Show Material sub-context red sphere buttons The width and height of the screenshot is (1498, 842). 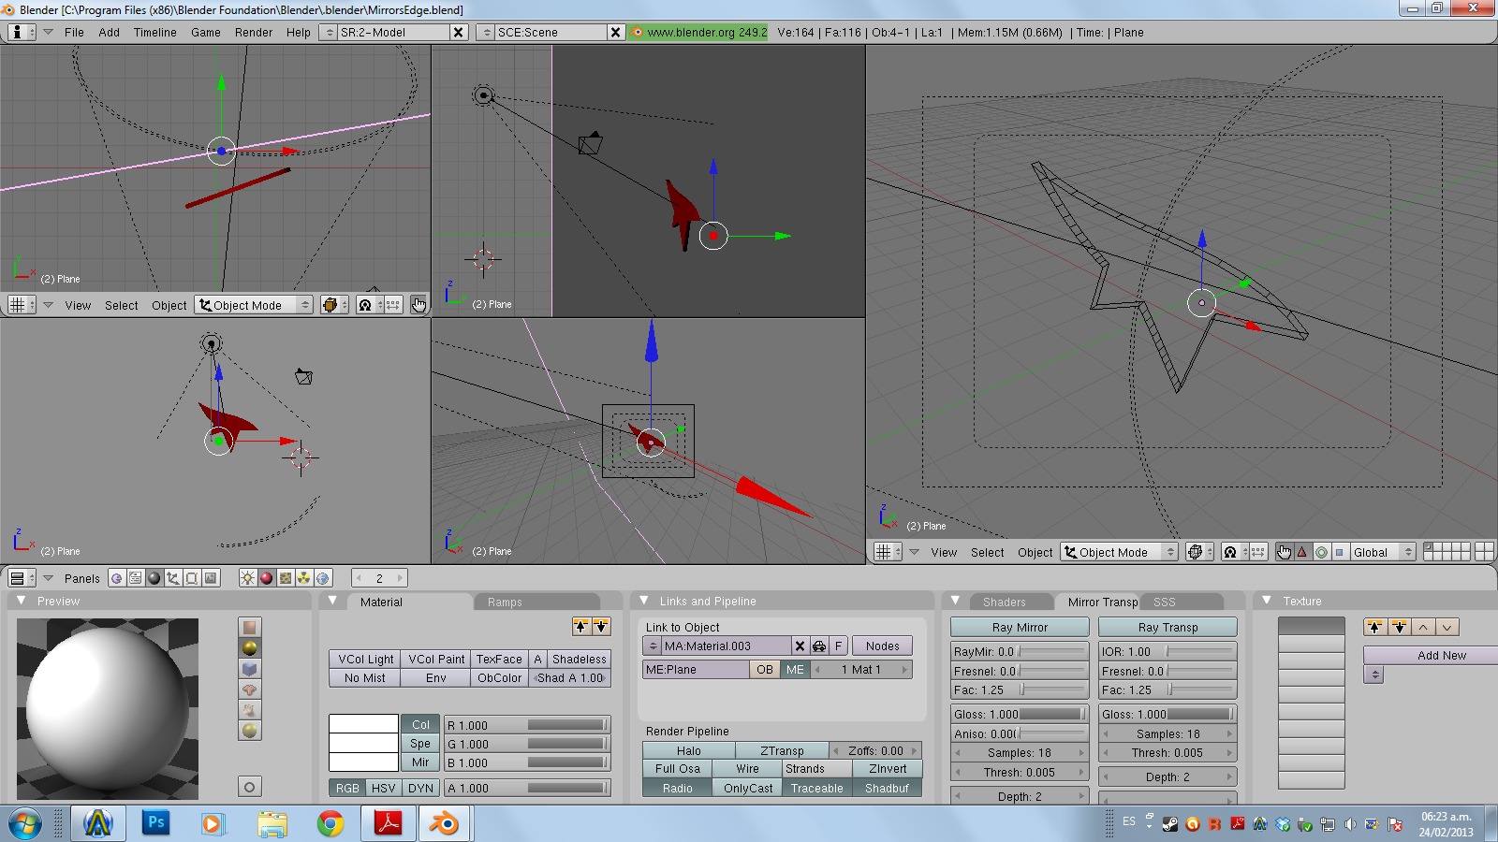(266, 578)
